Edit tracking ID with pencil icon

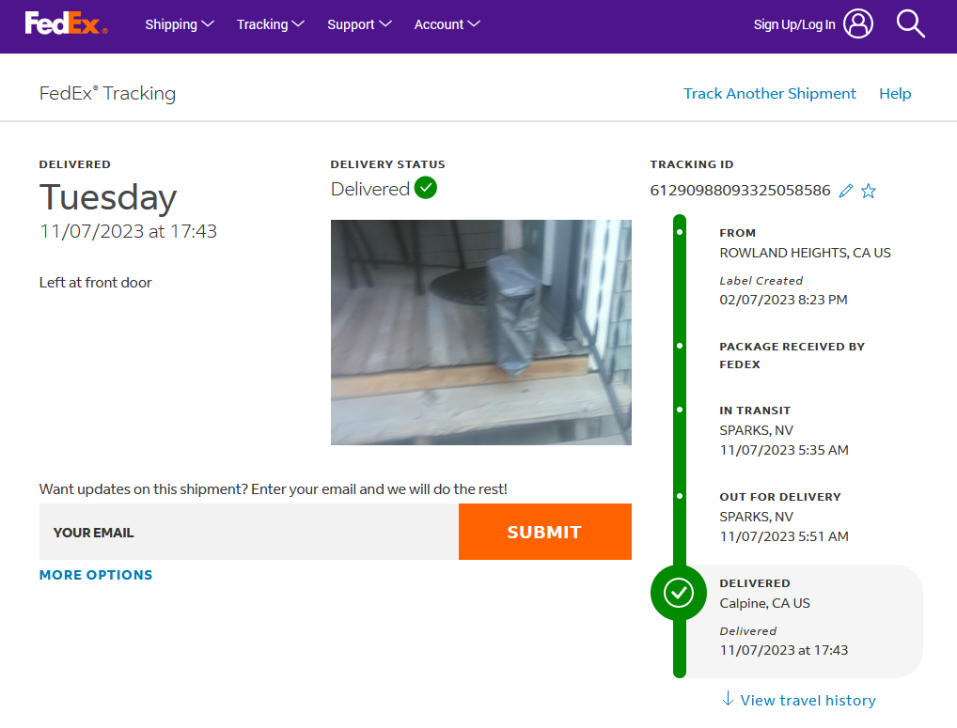click(x=846, y=192)
